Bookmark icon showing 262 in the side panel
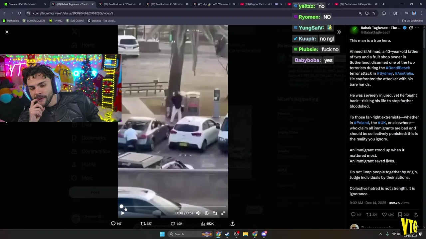This screenshot has width=426, height=239. pyautogui.click(x=400, y=214)
